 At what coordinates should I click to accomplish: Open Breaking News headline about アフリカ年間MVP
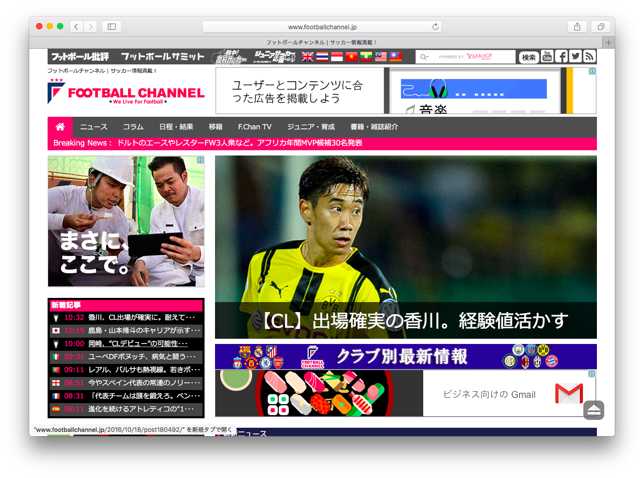click(x=240, y=143)
